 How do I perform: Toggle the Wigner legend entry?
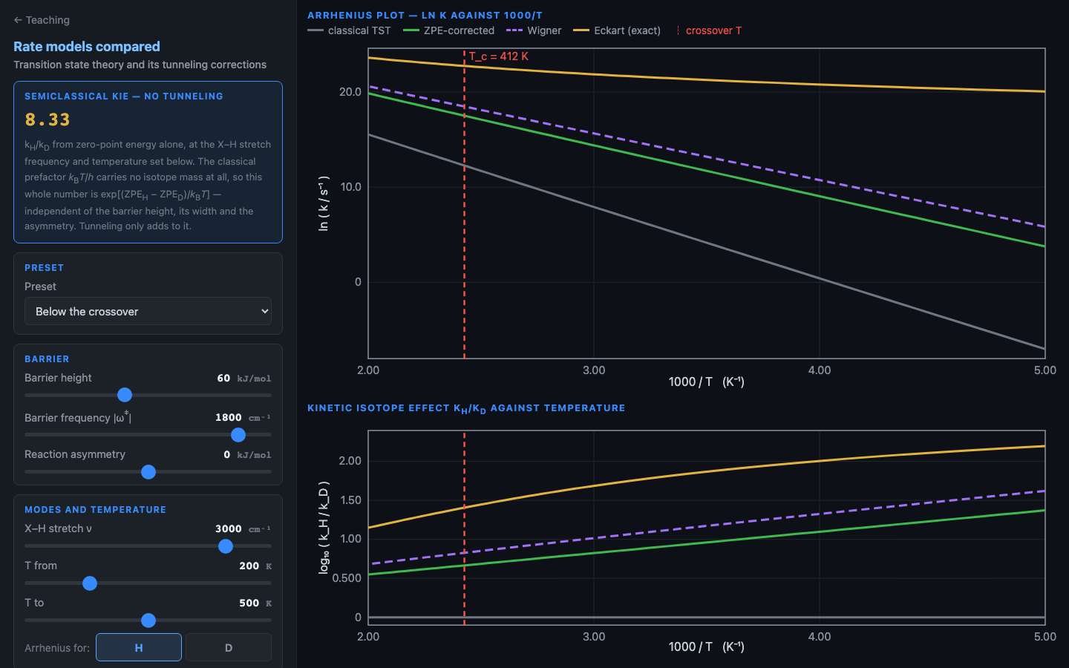tap(534, 30)
